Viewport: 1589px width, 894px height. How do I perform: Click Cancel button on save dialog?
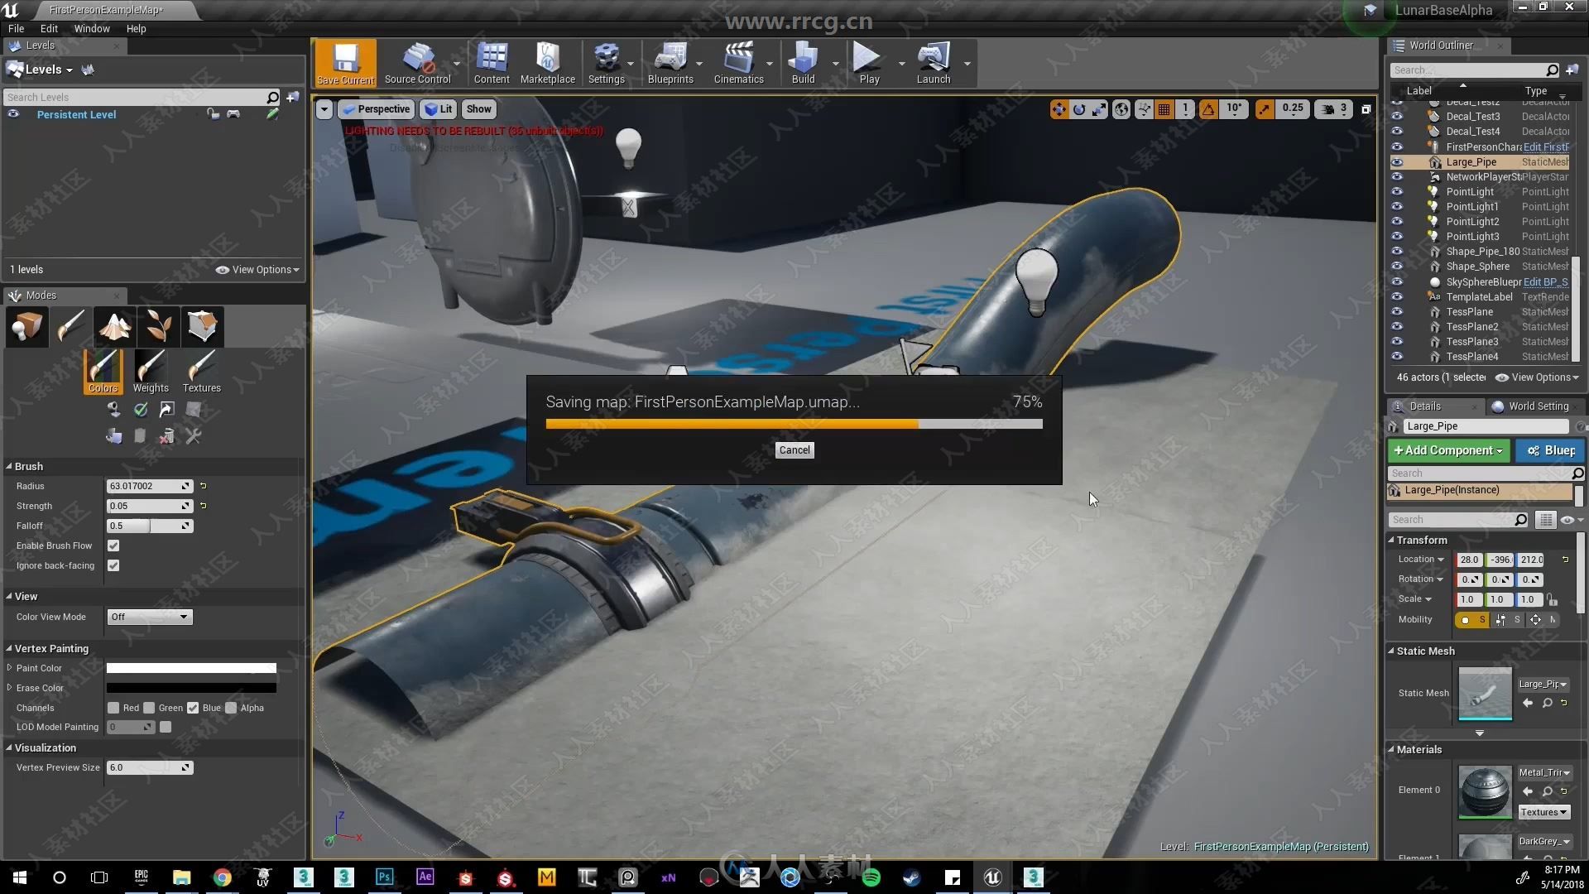794,449
